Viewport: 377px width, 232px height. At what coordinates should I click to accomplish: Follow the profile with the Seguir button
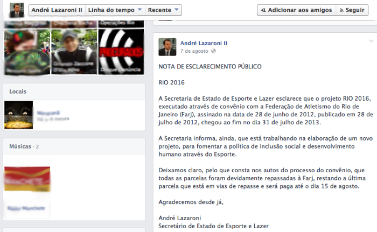(x=352, y=10)
